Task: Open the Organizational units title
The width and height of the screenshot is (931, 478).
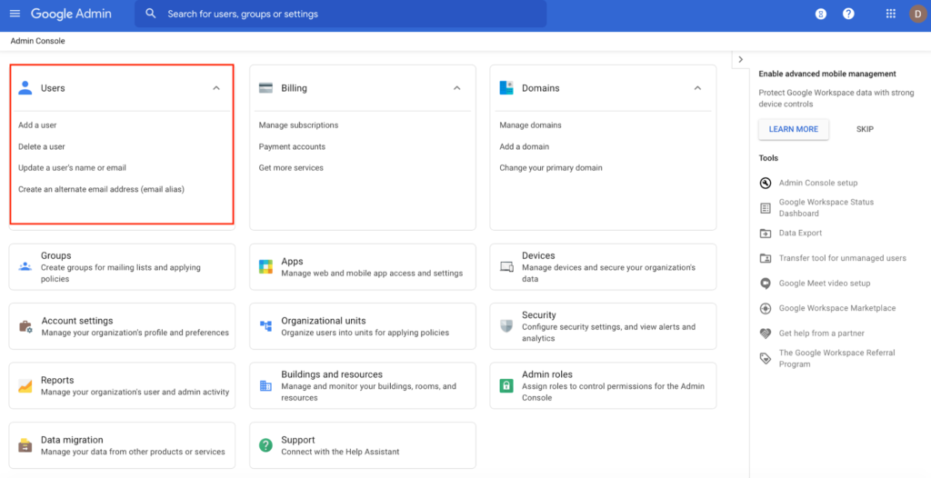Action: pos(324,321)
